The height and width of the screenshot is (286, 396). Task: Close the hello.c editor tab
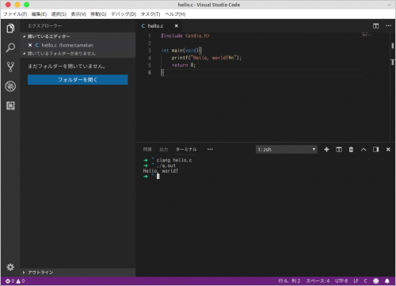(177, 26)
